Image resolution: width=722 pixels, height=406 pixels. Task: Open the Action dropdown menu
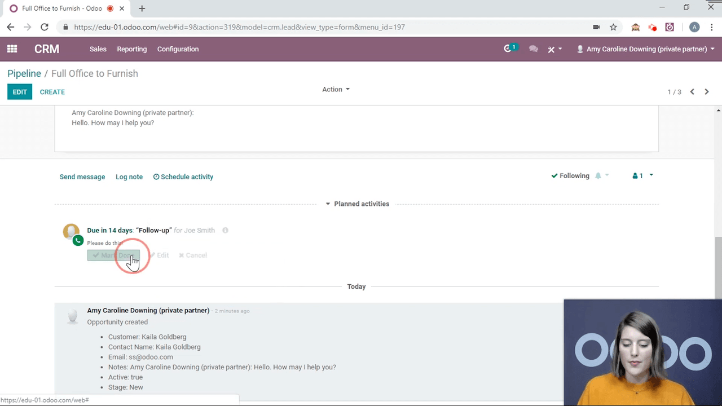[336, 89]
